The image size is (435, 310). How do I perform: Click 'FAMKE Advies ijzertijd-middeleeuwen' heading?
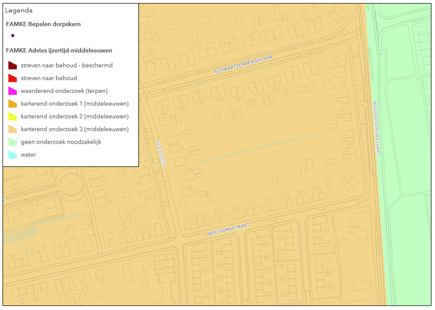(59, 51)
